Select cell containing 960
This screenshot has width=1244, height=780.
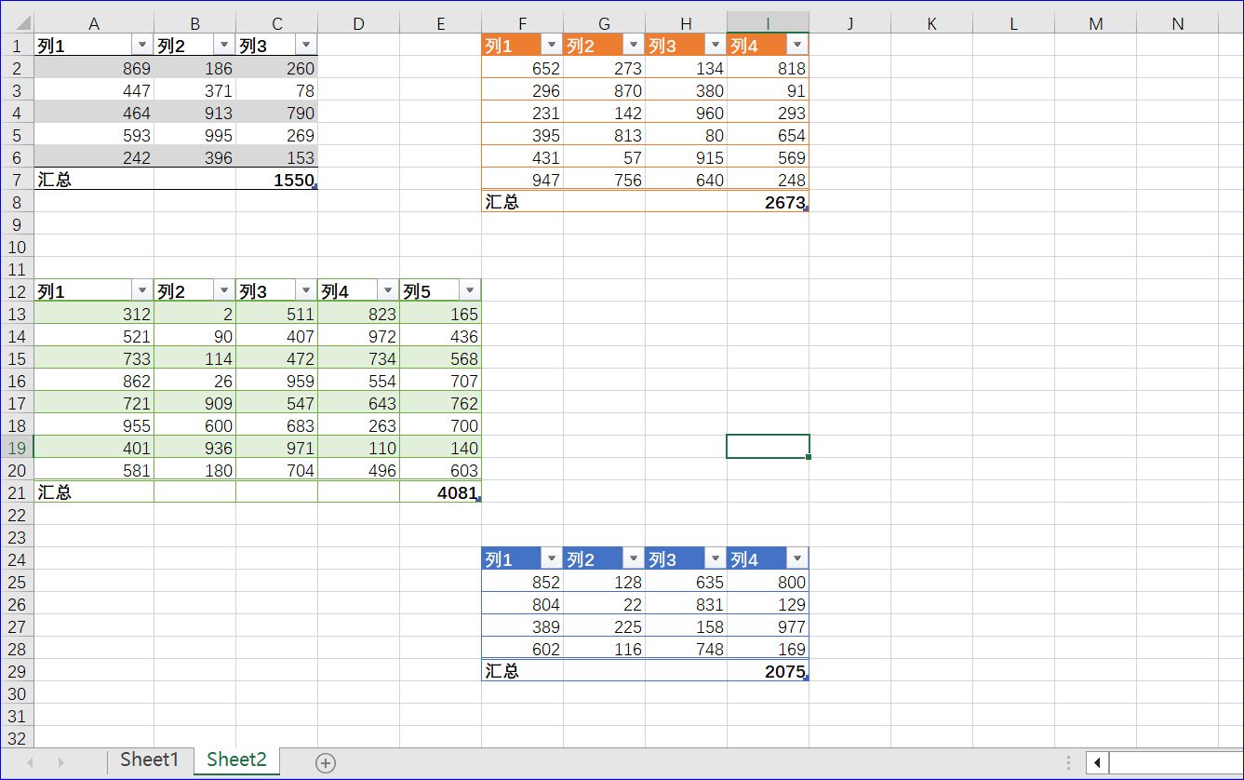click(x=686, y=113)
